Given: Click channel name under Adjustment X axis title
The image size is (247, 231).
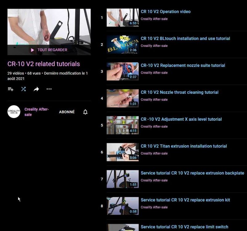Looking at the screenshot, I should (x=154, y=127).
